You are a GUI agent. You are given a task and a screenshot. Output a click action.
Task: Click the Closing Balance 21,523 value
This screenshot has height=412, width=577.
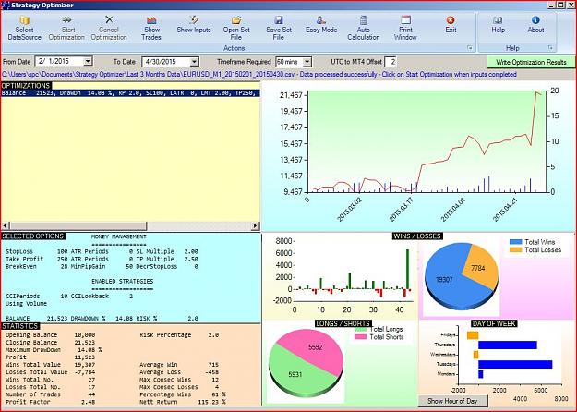pyautogui.click(x=85, y=343)
